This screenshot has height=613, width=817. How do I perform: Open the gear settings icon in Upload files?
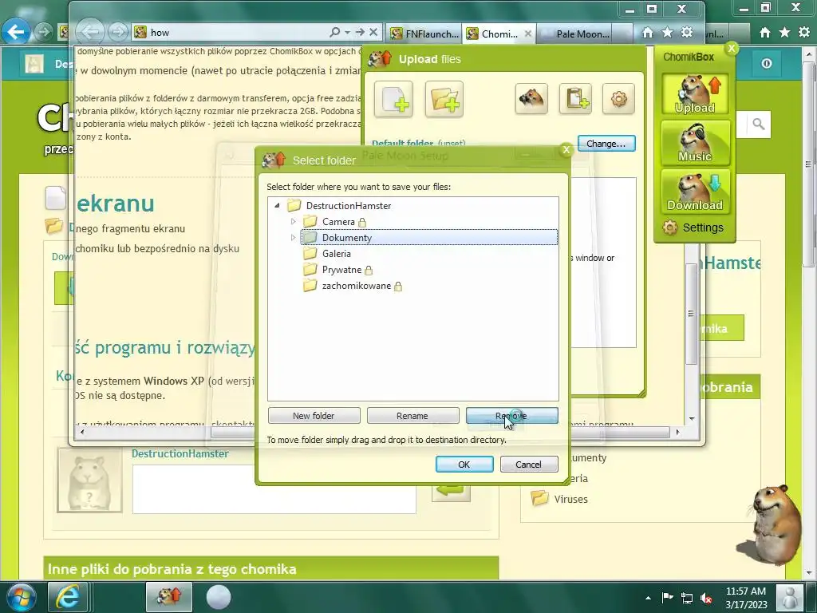618,98
